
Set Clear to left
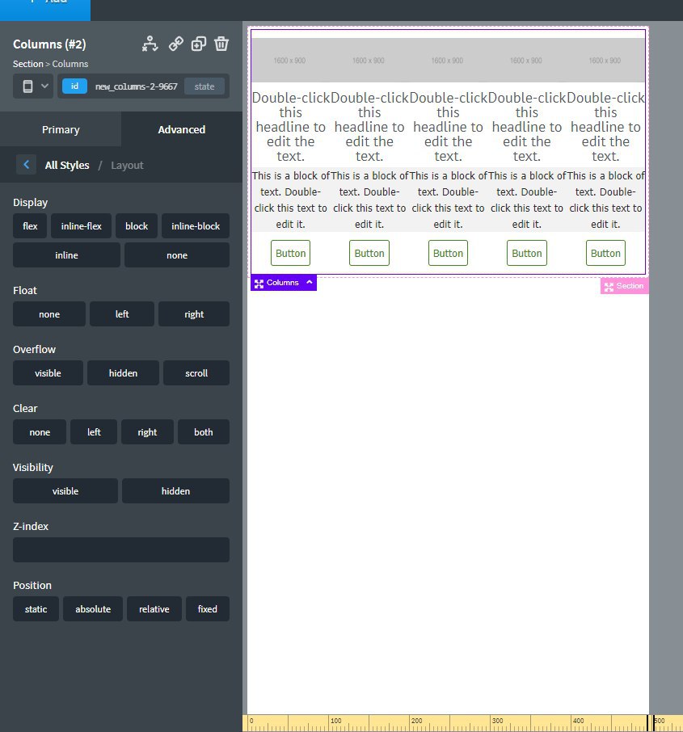pyautogui.click(x=94, y=431)
